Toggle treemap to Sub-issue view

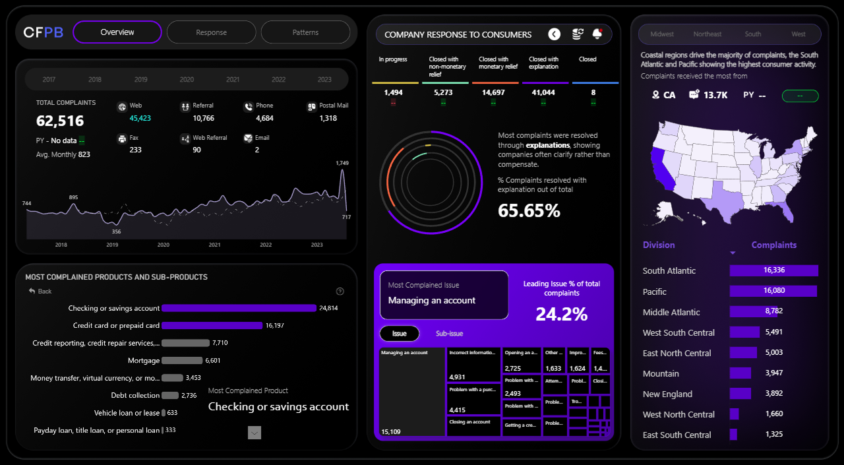tap(449, 334)
